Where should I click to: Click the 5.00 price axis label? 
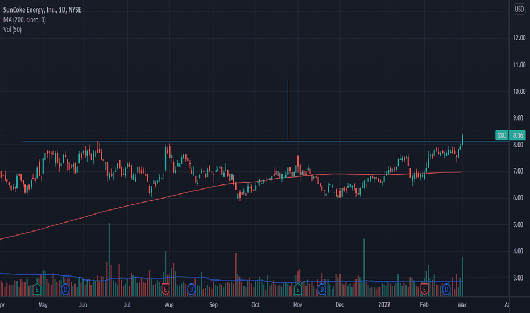click(518, 225)
